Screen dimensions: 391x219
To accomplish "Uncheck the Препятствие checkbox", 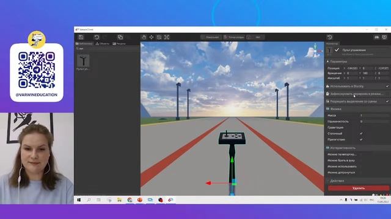I will pyautogui.click(x=361, y=139).
